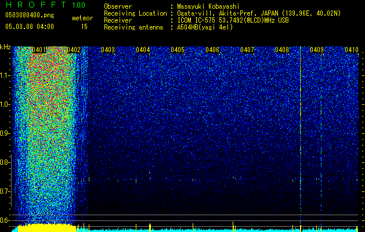Click the Receiving Location value line
Viewport: 365px width, 232px height.
(x=259, y=13)
